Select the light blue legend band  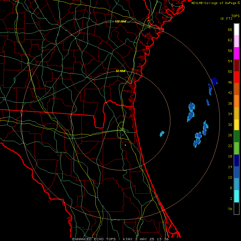coord(236,184)
